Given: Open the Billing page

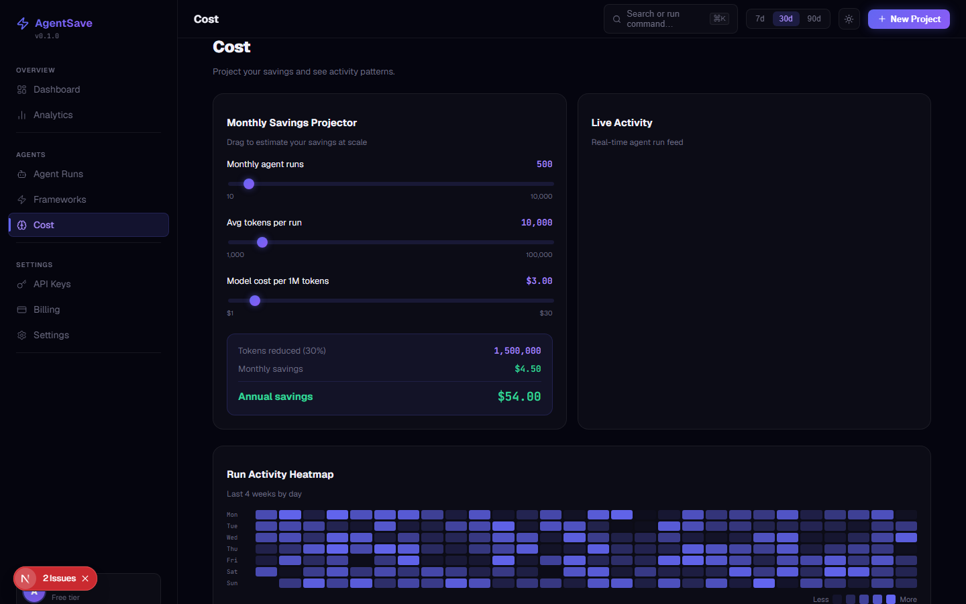Looking at the screenshot, I should pos(89,310).
